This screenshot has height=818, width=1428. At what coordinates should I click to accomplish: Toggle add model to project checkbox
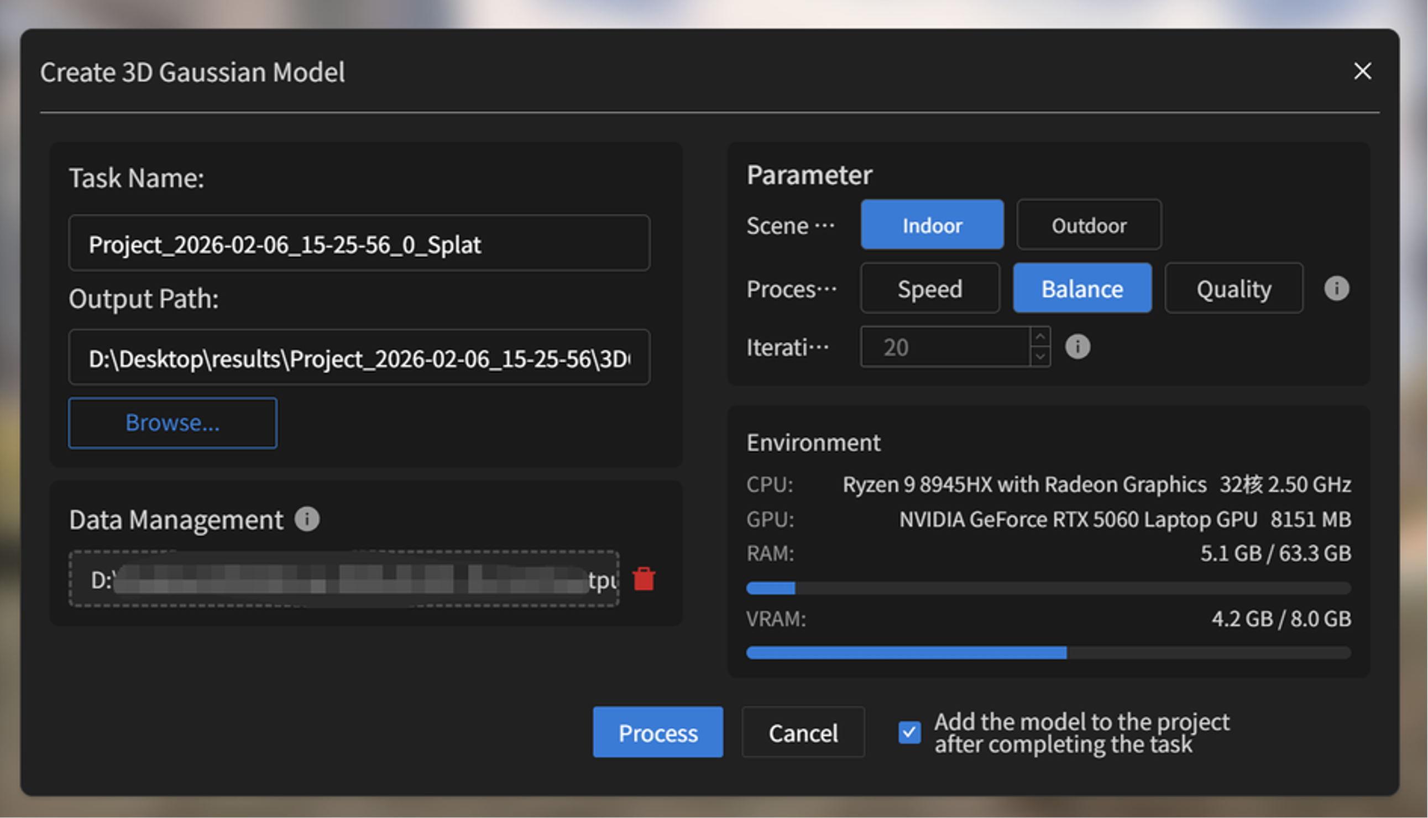click(x=909, y=732)
